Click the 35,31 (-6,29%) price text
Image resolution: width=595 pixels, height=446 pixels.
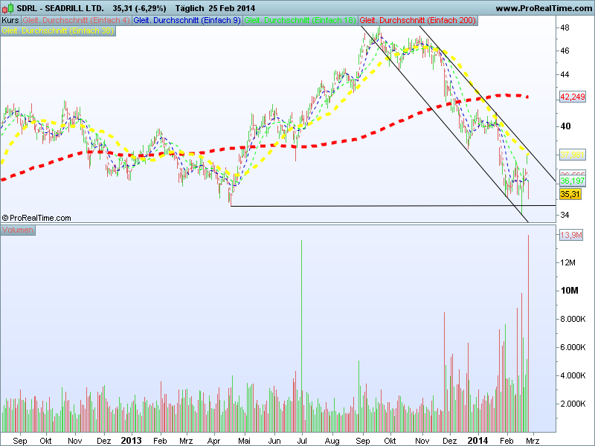(x=139, y=8)
